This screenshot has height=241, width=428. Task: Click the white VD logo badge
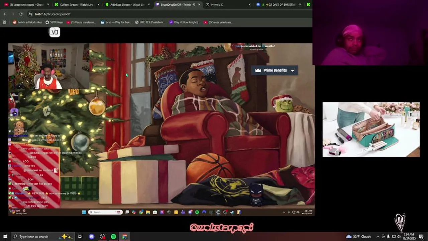[x=55, y=32]
